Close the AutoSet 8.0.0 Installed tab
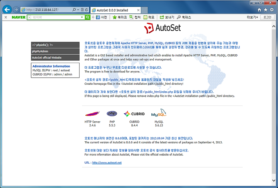Image resolution: width=278 pixels, height=188 pixels. tap(139, 10)
